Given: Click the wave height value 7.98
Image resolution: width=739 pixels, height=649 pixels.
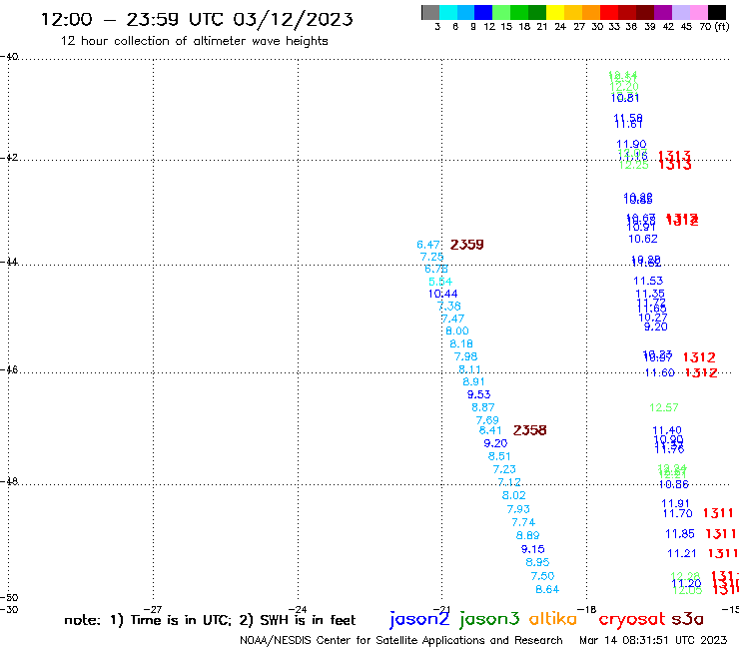Looking at the screenshot, I should 465,356.
